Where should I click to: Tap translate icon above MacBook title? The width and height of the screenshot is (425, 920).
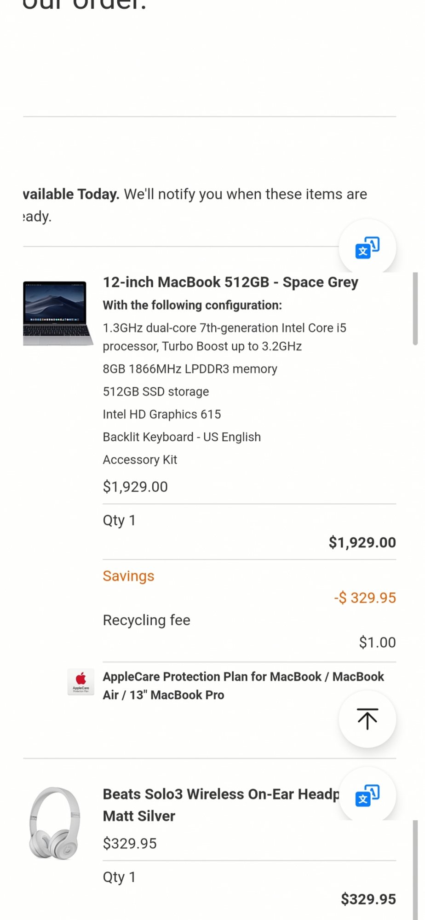pyautogui.click(x=367, y=248)
